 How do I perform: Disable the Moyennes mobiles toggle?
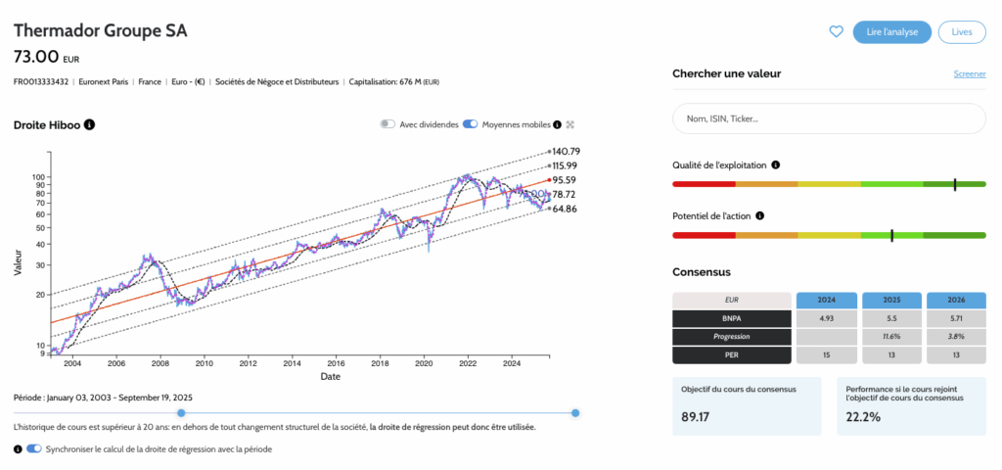point(470,125)
